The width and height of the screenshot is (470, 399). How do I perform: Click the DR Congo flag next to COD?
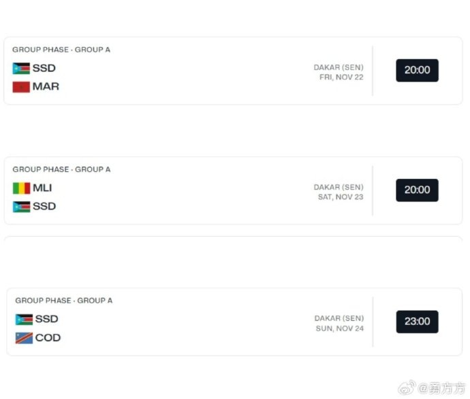point(24,338)
